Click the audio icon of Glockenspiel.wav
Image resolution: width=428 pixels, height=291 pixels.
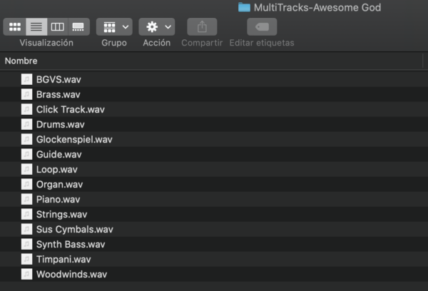tap(27, 140)
